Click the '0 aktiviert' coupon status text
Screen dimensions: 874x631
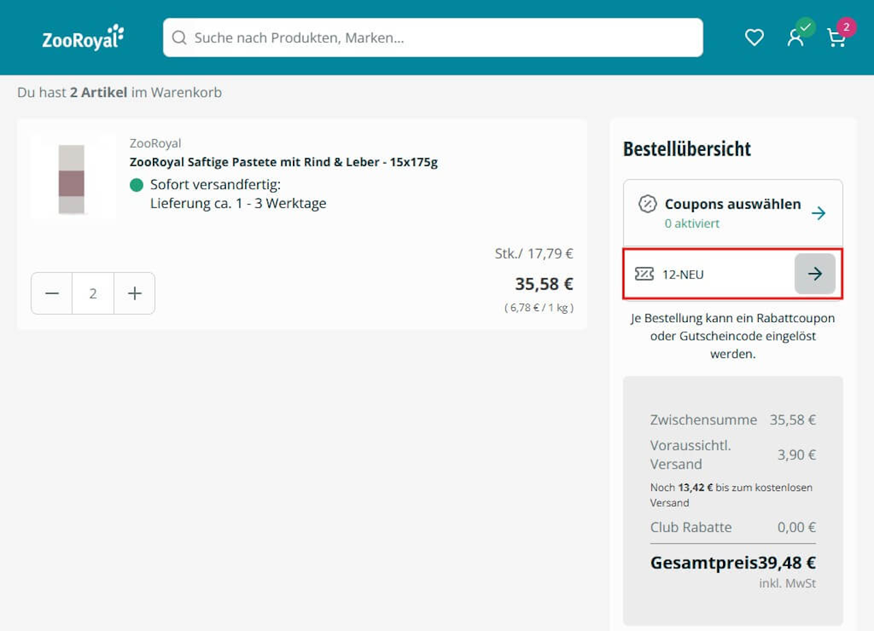click(692, 223)
